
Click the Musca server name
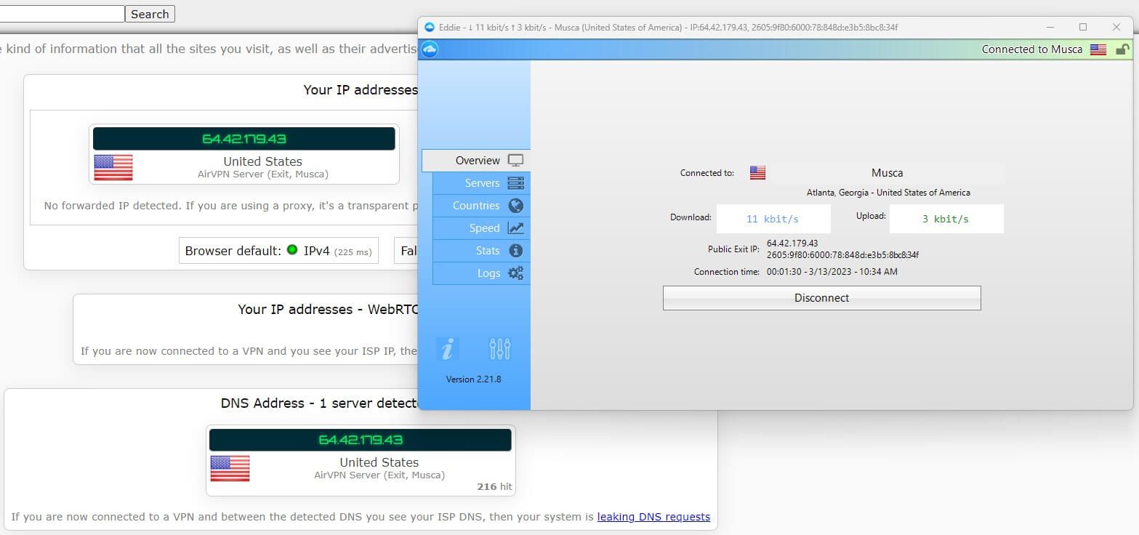[887, 173]
